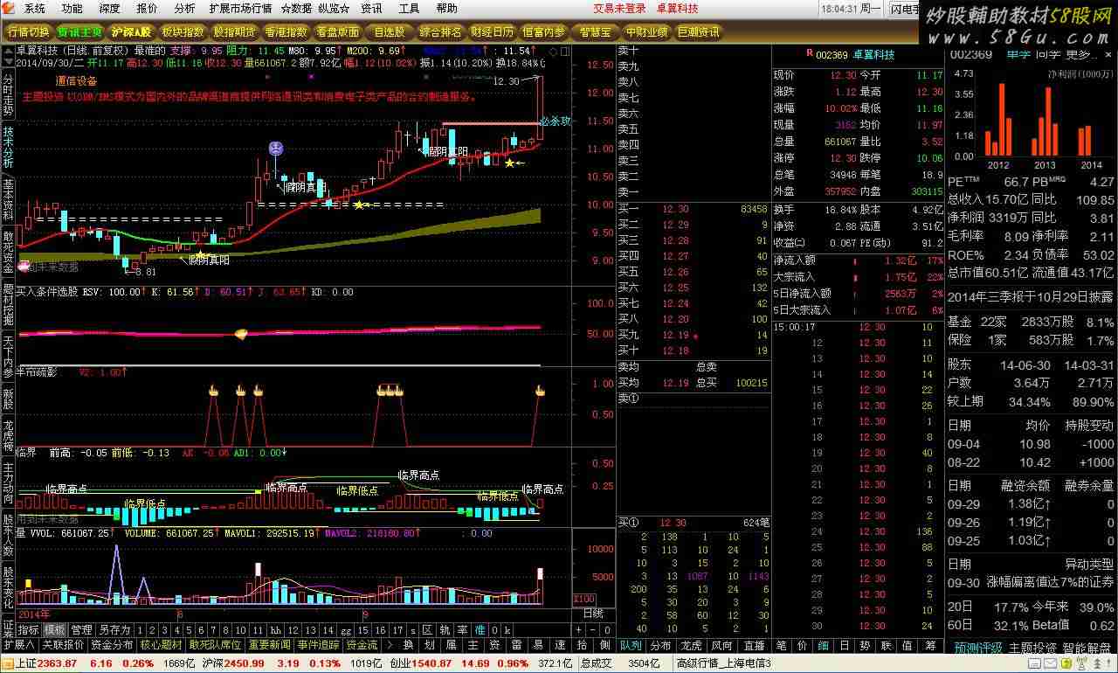The height and width of the screenshot is (673, 1118).
Task: Open the 日线 period selector
Action: [x=592, y=613]
